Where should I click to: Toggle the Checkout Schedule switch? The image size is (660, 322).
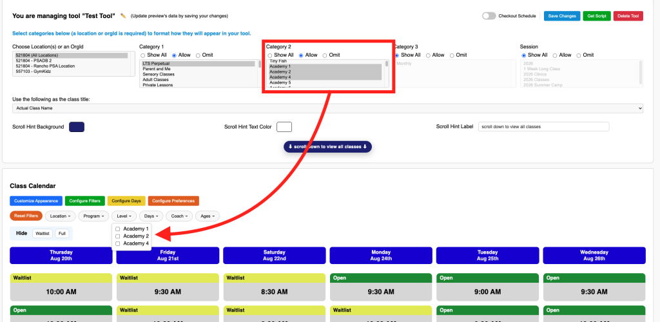[489, 16]
